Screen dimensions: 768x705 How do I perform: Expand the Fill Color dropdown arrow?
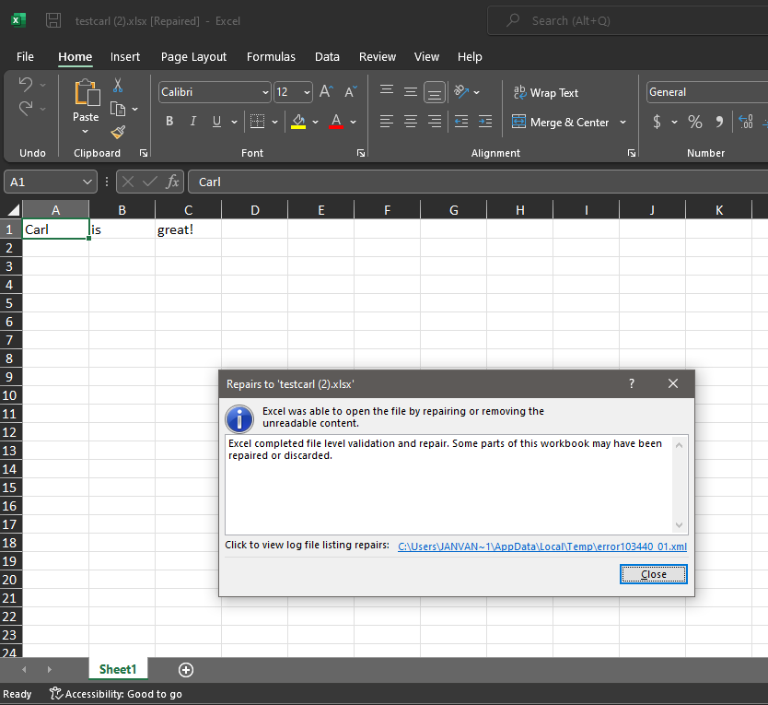(x=315, y=121)
